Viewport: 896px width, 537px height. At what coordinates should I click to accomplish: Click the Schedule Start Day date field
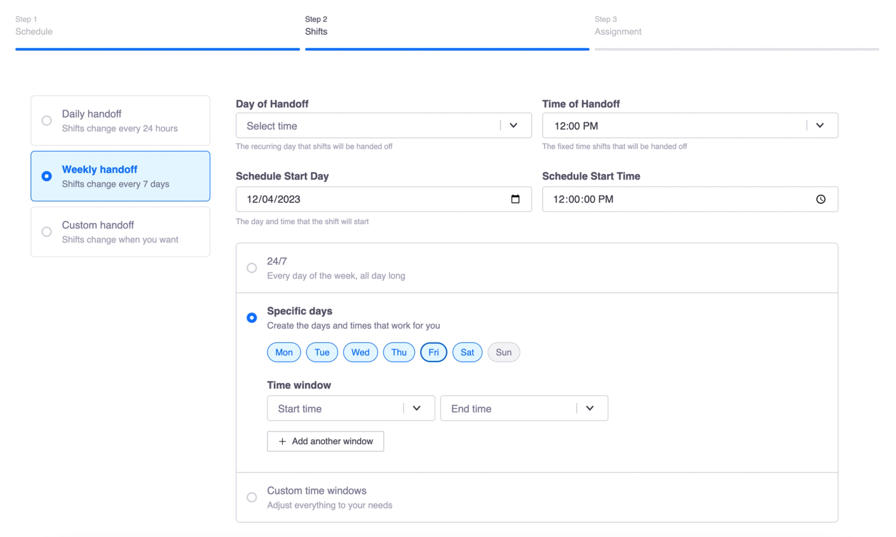383,199
